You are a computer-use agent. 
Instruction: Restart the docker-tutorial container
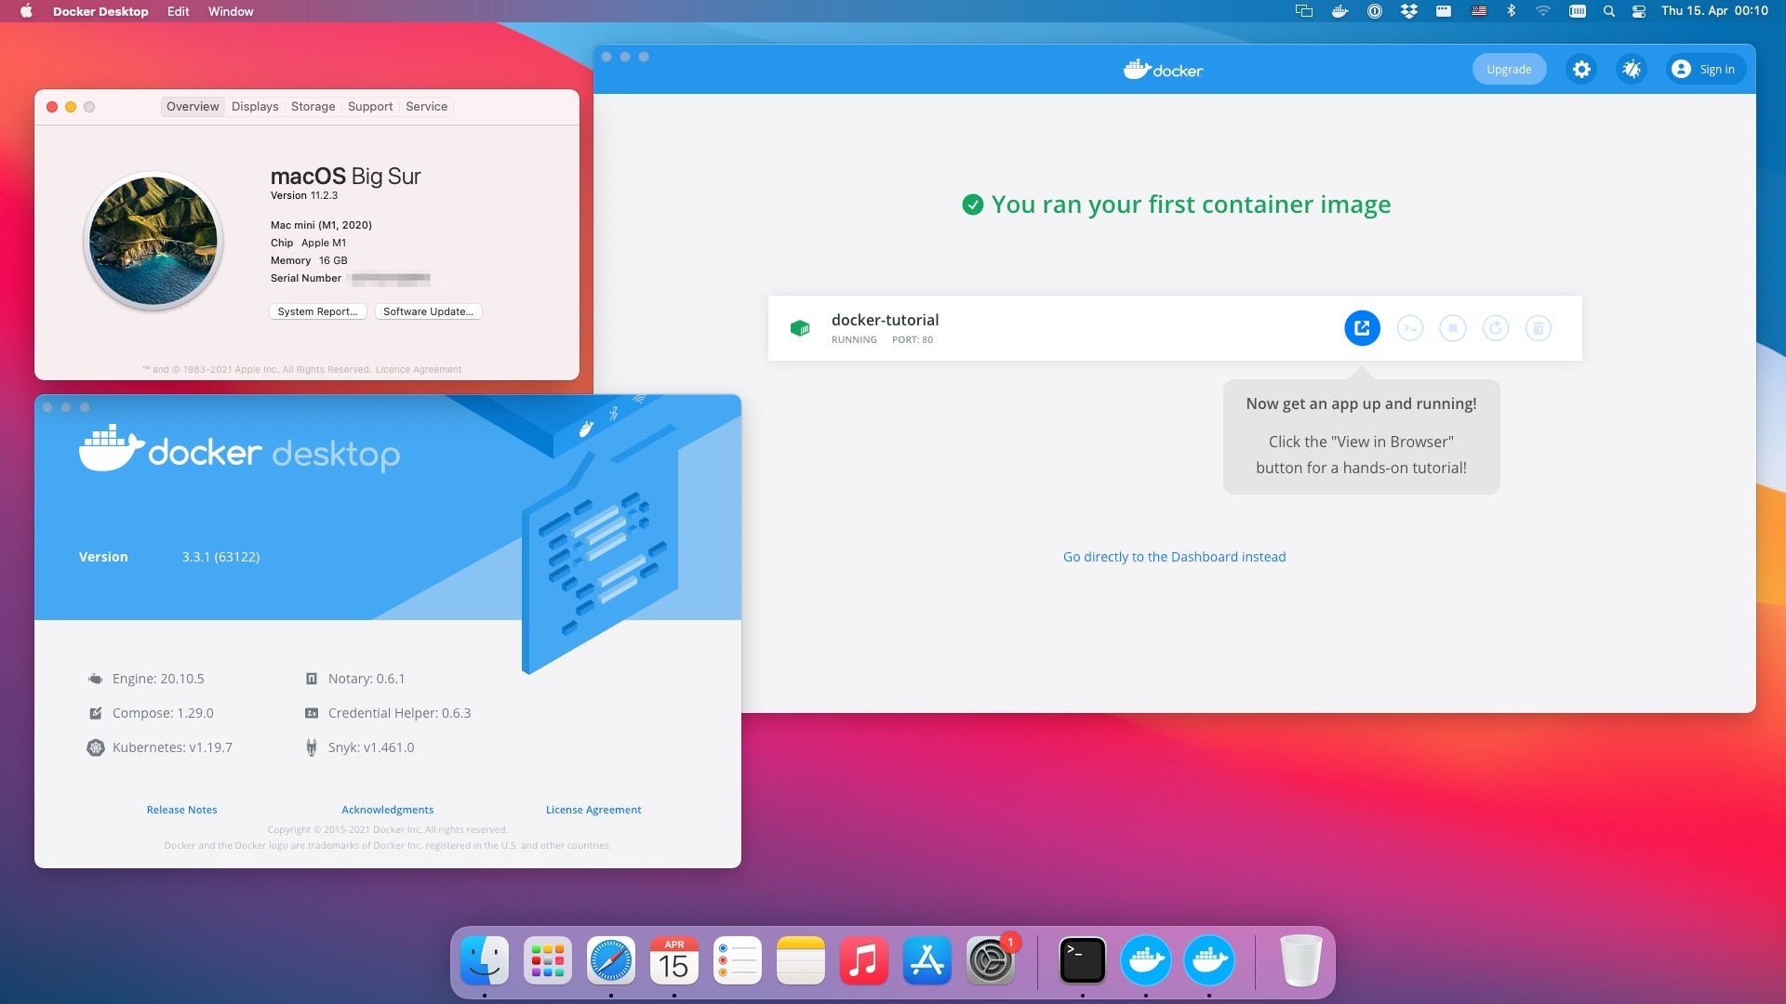[1497, 327]
